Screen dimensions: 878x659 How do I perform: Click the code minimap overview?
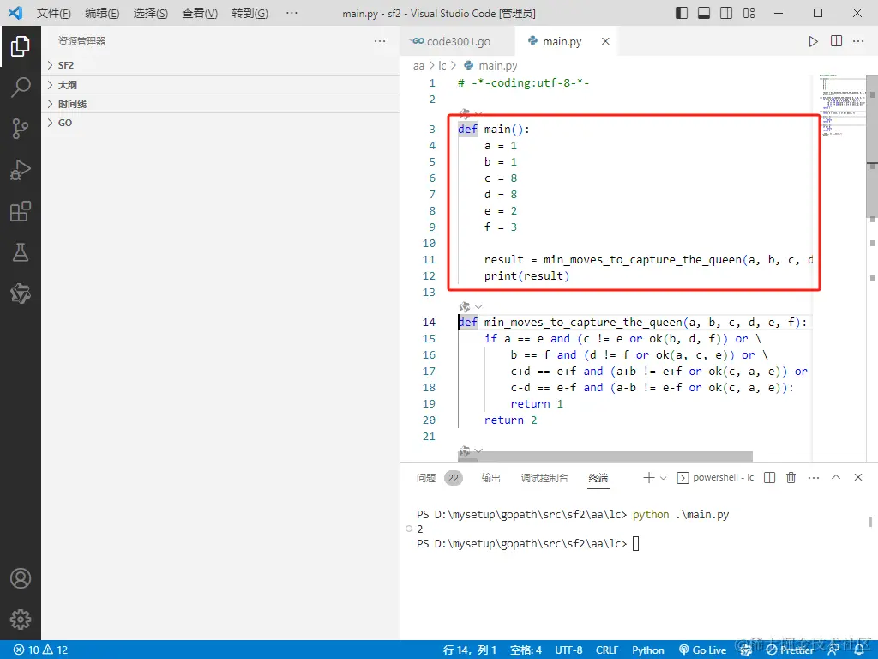tap(842, 106)
